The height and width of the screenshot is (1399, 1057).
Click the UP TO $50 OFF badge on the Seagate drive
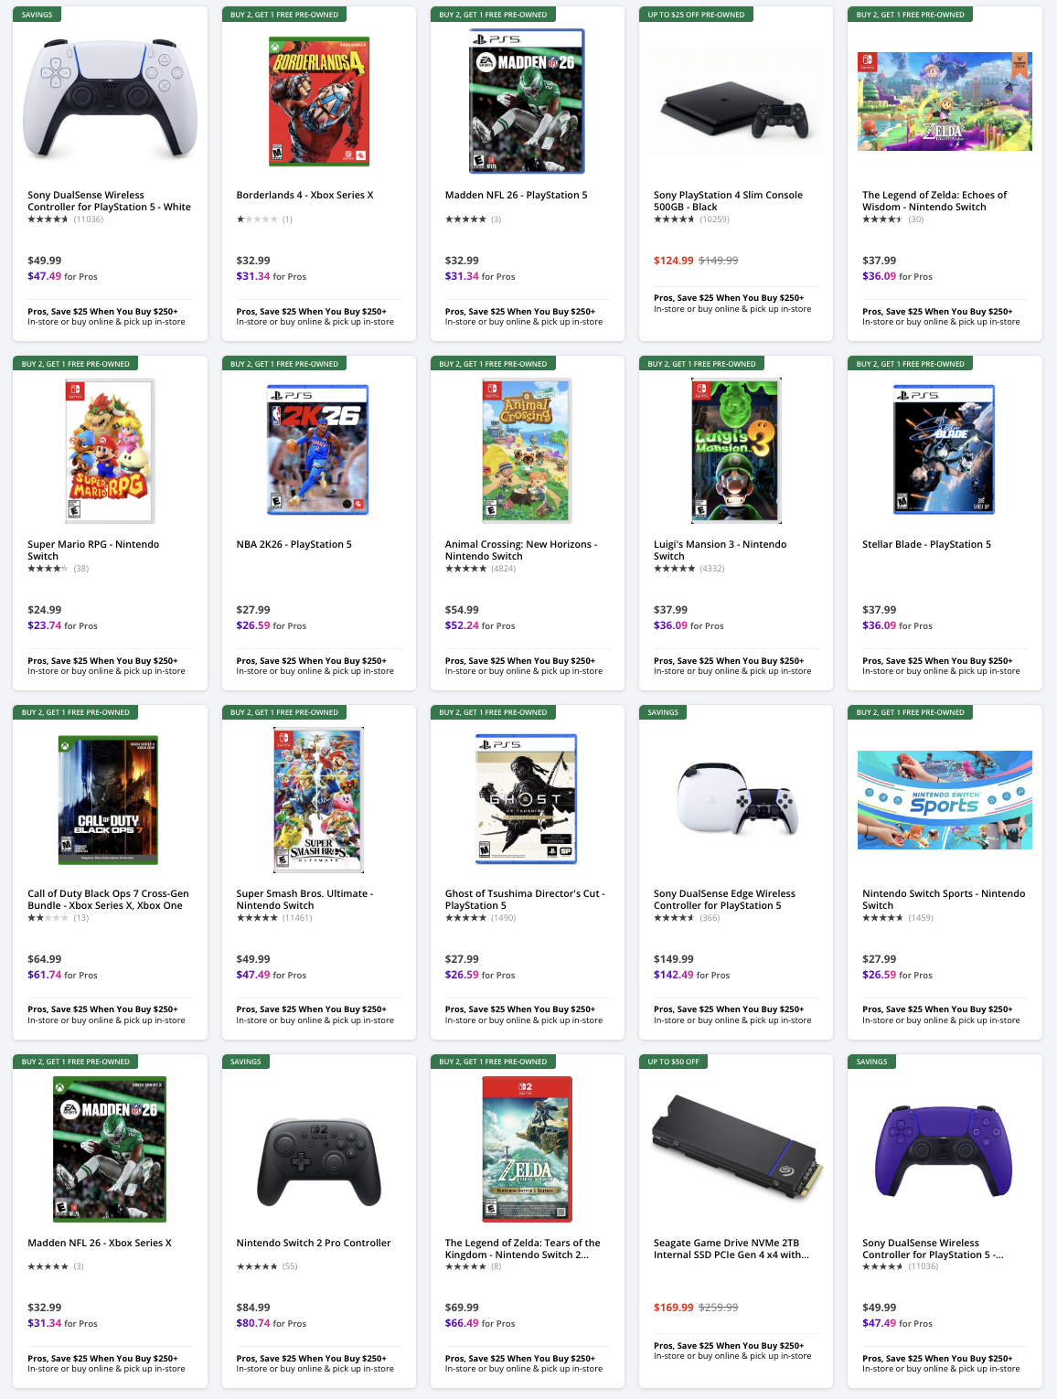point(675,1062)
